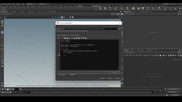Create a Camera from the shelf

point(96,9)
